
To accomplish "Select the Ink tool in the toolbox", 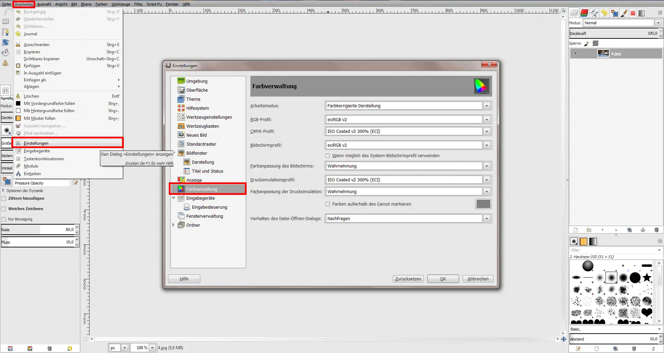I will click(6, 32).
